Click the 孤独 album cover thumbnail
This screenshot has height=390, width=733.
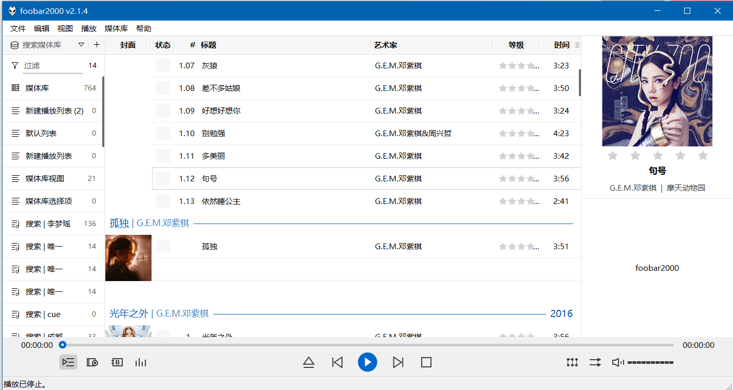pyautogui.click(x=128, y=258)
